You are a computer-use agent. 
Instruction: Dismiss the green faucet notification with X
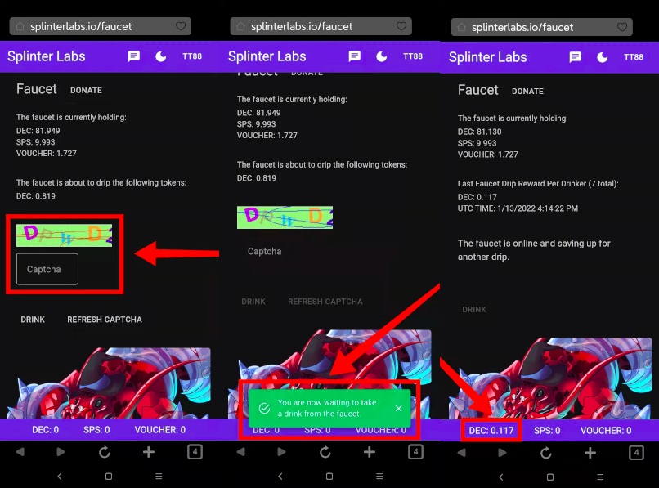click(398, 408)
